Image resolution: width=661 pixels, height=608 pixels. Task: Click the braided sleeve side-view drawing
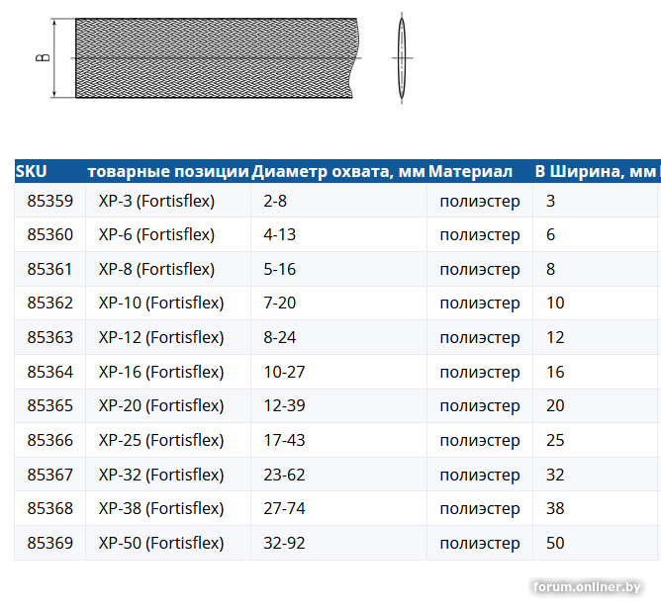tap(217, 58)
